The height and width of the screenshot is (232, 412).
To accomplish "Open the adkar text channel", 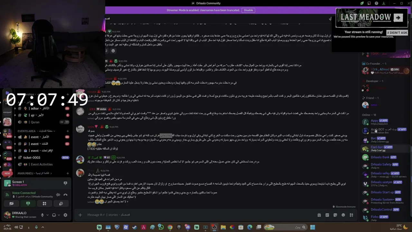I will click(x=44, y=109).
